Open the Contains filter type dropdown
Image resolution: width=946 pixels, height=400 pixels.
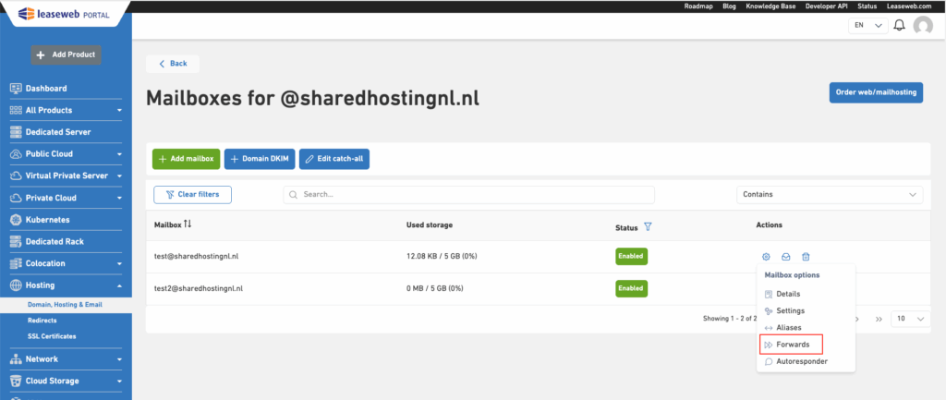(x=830, y=195)
